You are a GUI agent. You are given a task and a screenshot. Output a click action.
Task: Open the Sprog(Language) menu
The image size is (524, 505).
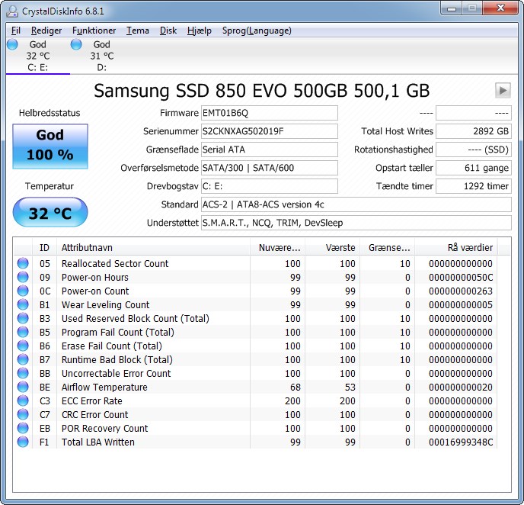[x=257, y=31]
